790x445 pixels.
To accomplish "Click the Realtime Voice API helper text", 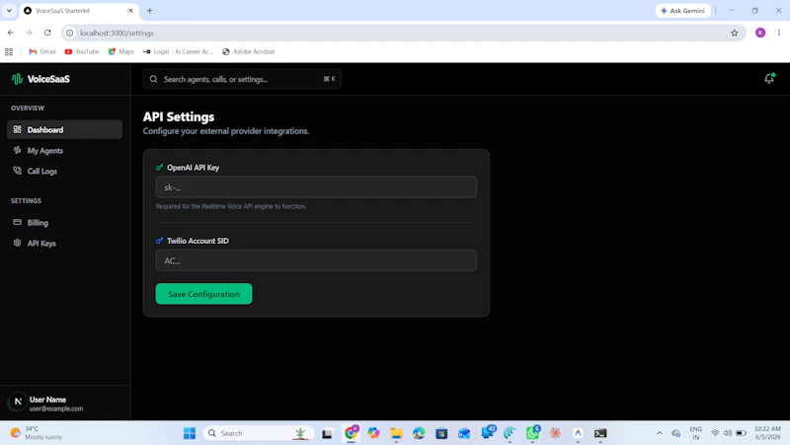I will point(231,206).
